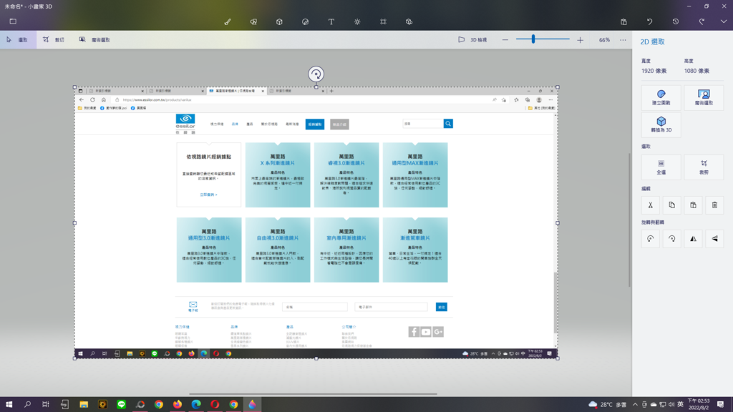This screenshot has width=733, height=412.
Task: Rotate selection right
Action: [x=671, y=239]
